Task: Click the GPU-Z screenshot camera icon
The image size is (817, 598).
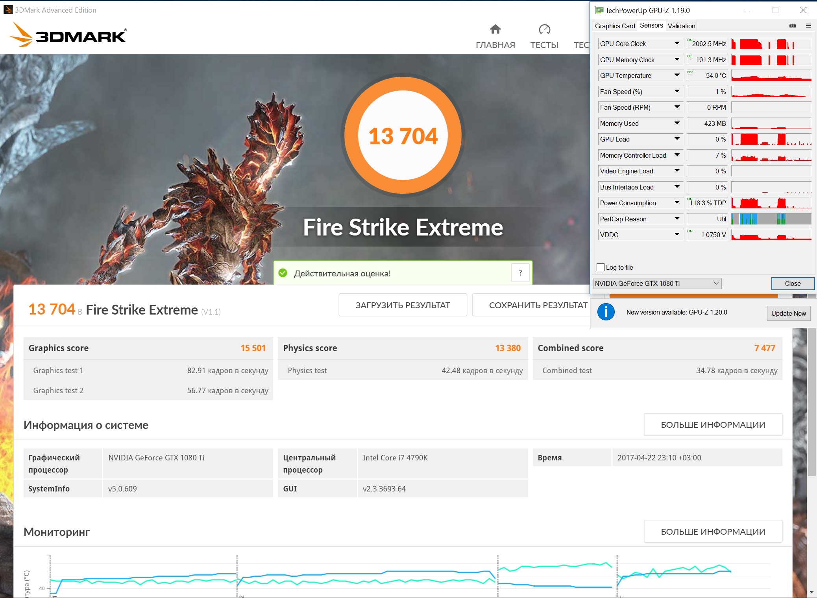Action: pos(793,26)
